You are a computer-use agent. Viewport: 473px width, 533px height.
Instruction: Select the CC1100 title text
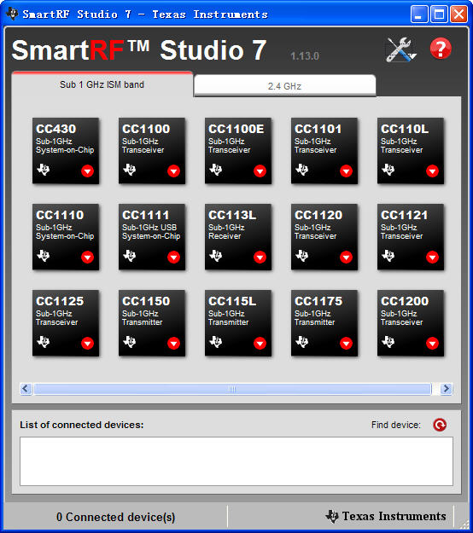pyautogui.click(x=146, y=129)
